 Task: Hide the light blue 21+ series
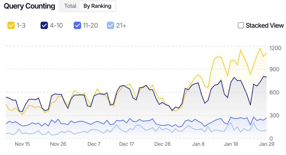coord(110,25)
